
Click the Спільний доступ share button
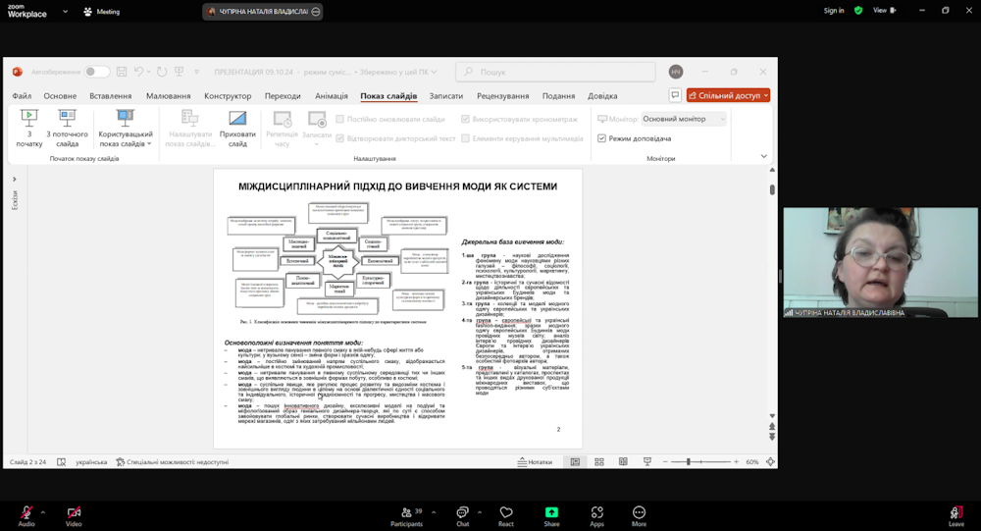(x=728, y=95)
